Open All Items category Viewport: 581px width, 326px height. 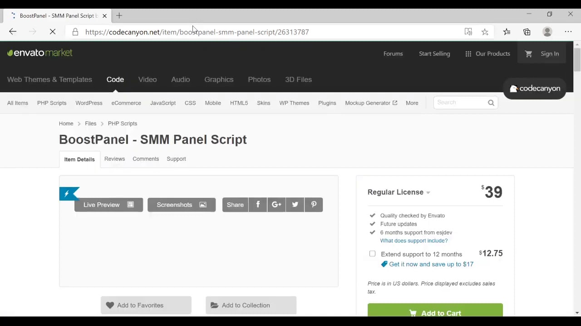18,103
